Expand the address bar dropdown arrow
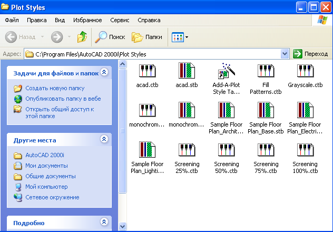 click(285, 54)
